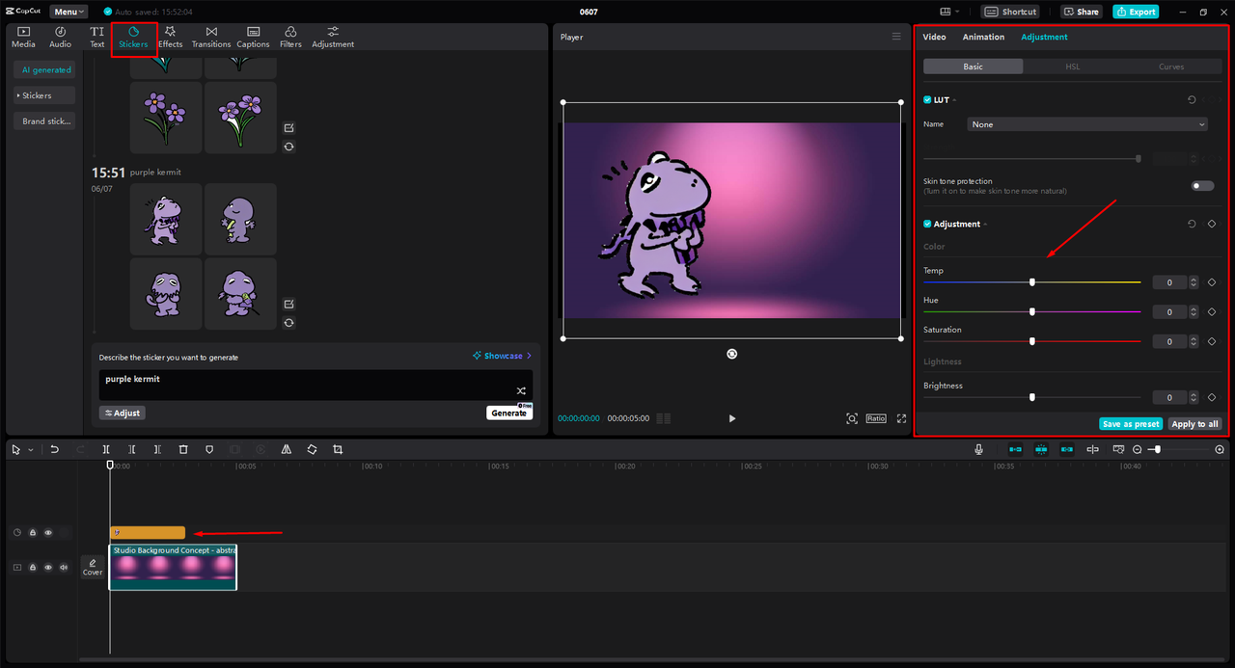Click Save as preset

click(1131, 424)
